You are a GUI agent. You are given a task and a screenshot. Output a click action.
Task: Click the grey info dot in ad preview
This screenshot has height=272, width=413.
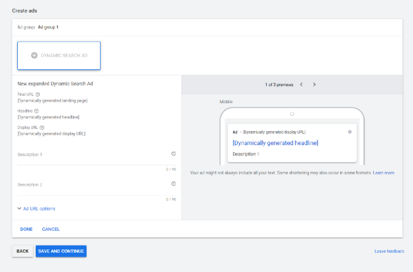349,132
